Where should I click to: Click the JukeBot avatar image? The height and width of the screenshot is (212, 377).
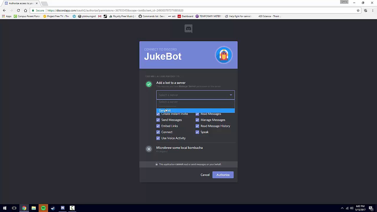pos(224,55)
